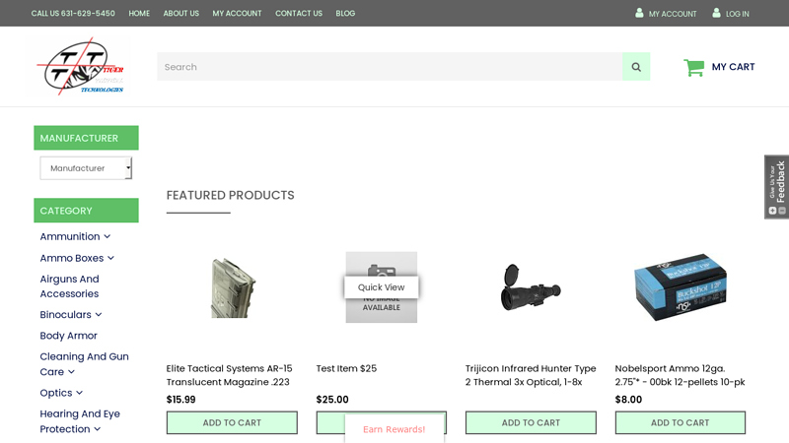Click the Earn Rewards! popup tab
The image size is (789, 443).
[394, 429]
